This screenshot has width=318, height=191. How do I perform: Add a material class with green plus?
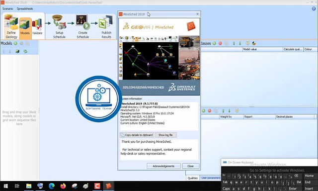click(x=214, y=43)
